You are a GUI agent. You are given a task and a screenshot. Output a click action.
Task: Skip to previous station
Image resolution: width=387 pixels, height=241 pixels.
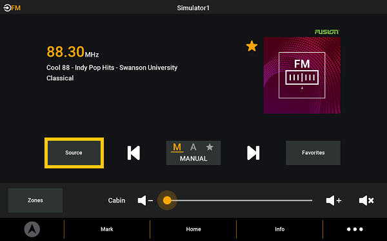click(x=134, y=153)
